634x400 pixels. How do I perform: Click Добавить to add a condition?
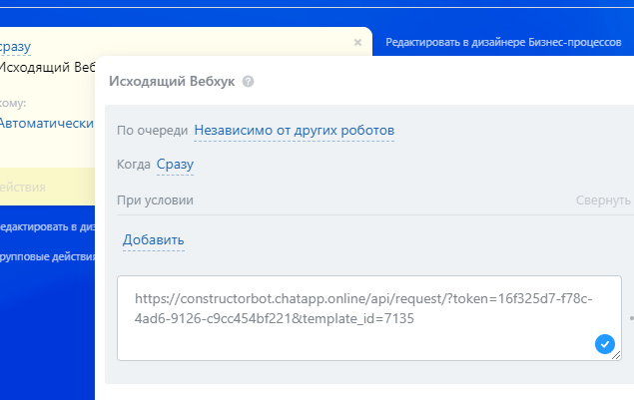tap(153, 240)
